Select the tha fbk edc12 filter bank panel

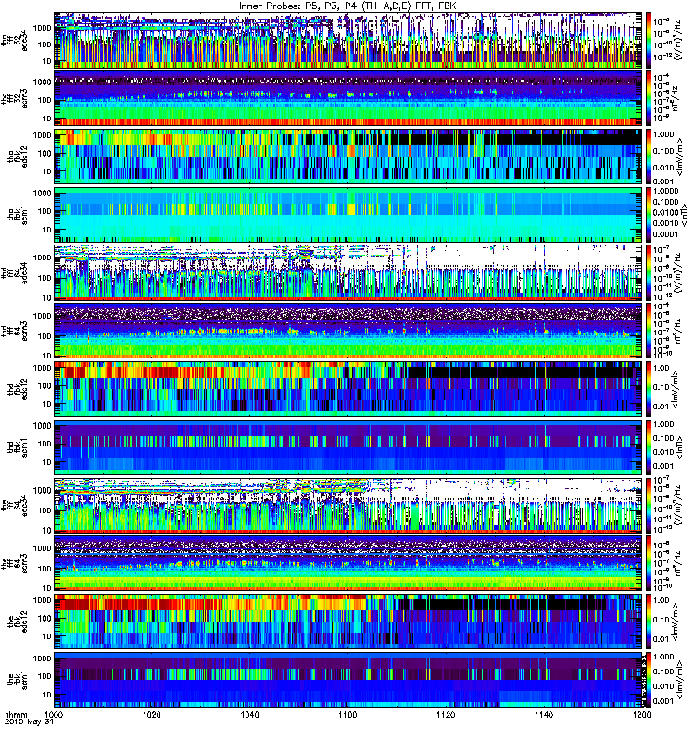348,157
